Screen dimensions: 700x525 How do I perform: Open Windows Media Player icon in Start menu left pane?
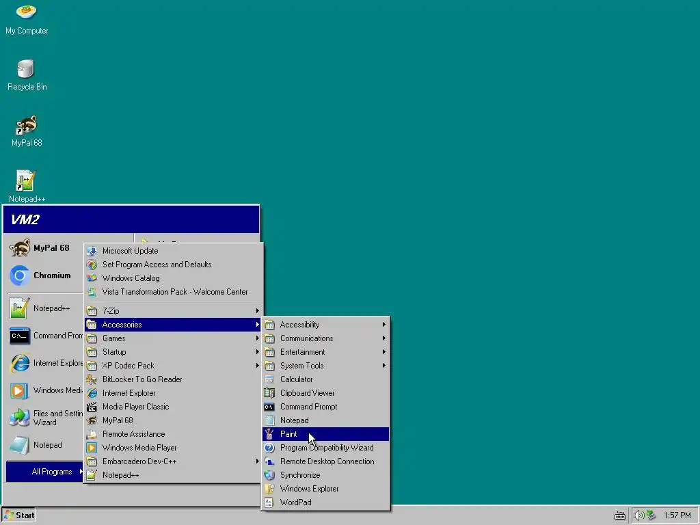(x=20, y=390)
